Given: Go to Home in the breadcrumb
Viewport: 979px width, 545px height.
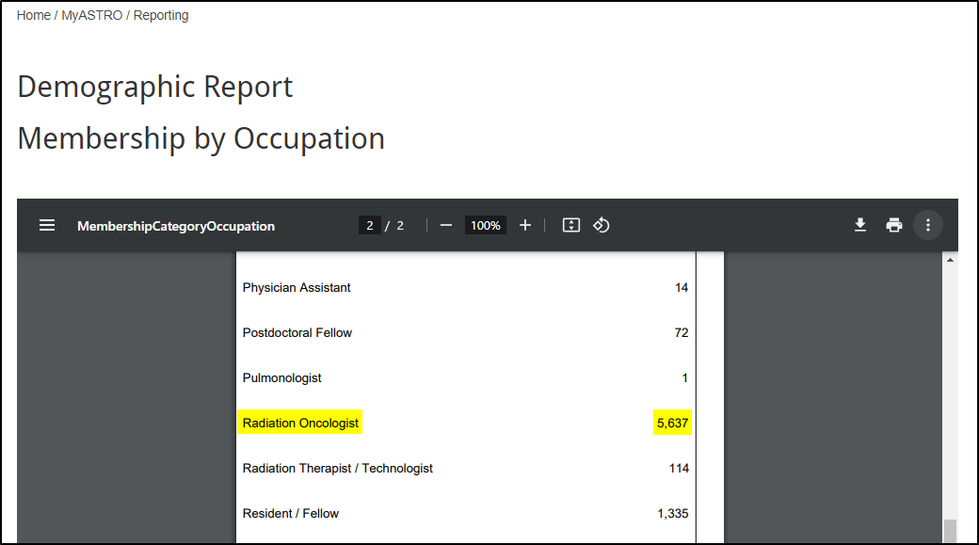Looking at the screenshot, I should point(33,15).
